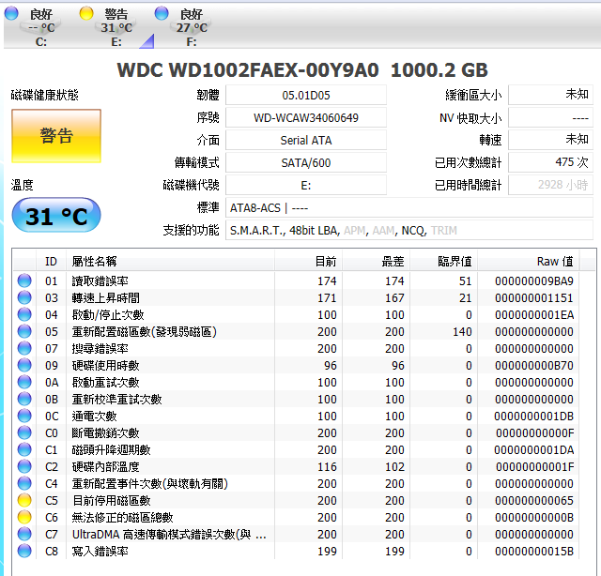Image resolution: width=601 pixels, height=576 pixels.
Task: Click the drive letter E: field
Action: coord(306,186)
